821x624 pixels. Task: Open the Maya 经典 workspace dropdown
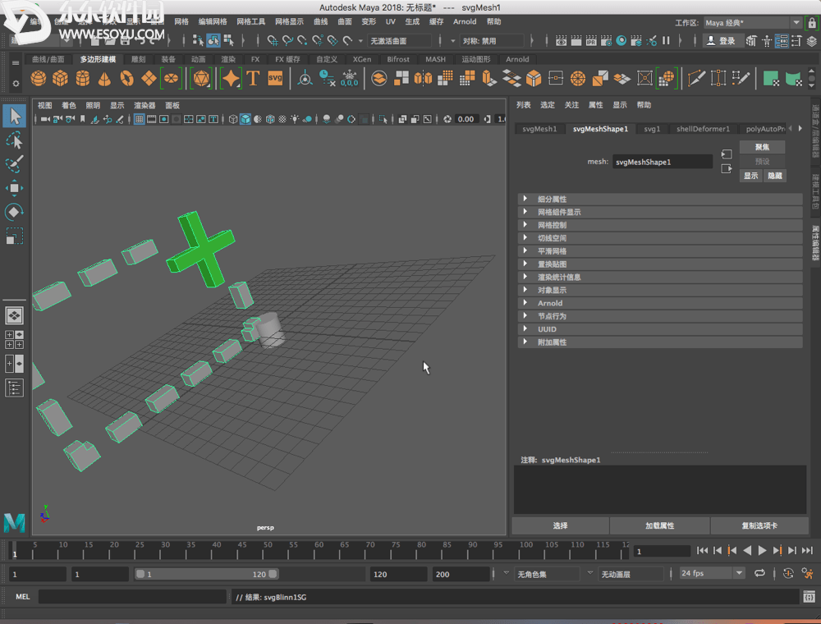pos(752,22)
